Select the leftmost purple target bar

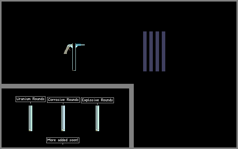pyautogui.click(x=145, y=51)
